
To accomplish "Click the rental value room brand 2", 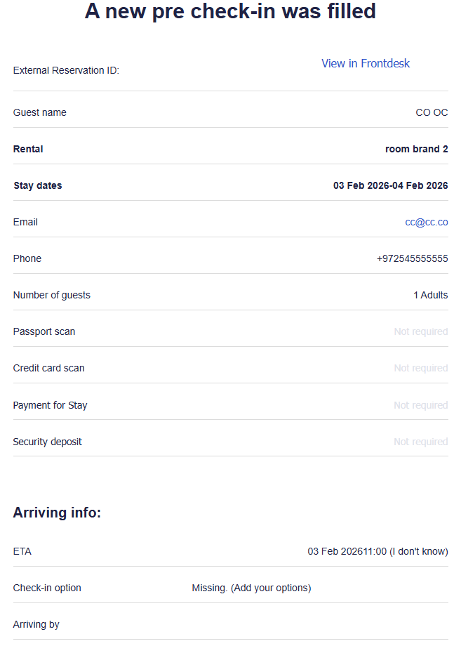I will coord(416,149).
